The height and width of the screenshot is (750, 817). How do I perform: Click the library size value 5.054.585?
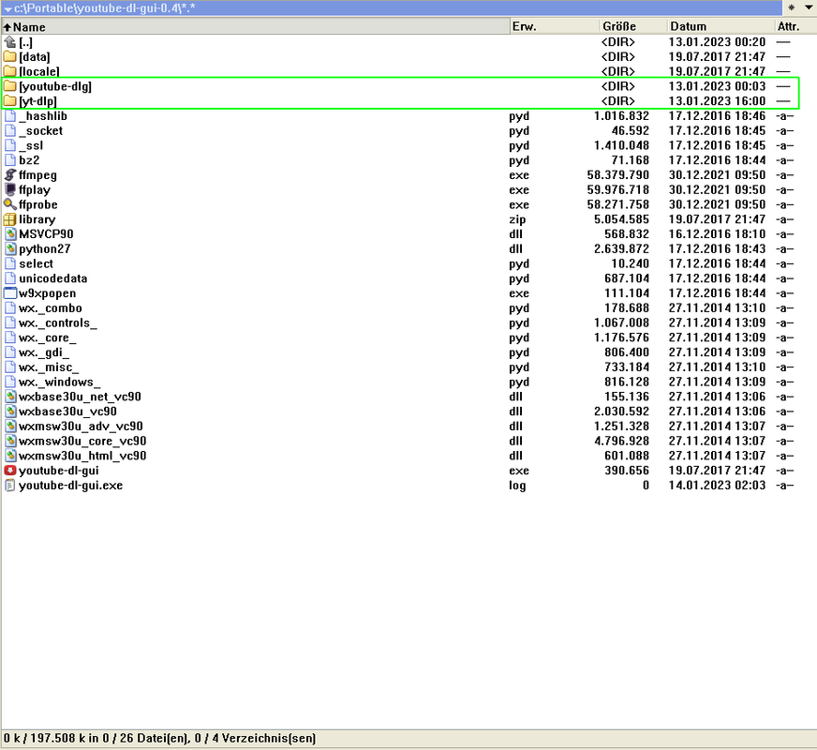(621, 219)
